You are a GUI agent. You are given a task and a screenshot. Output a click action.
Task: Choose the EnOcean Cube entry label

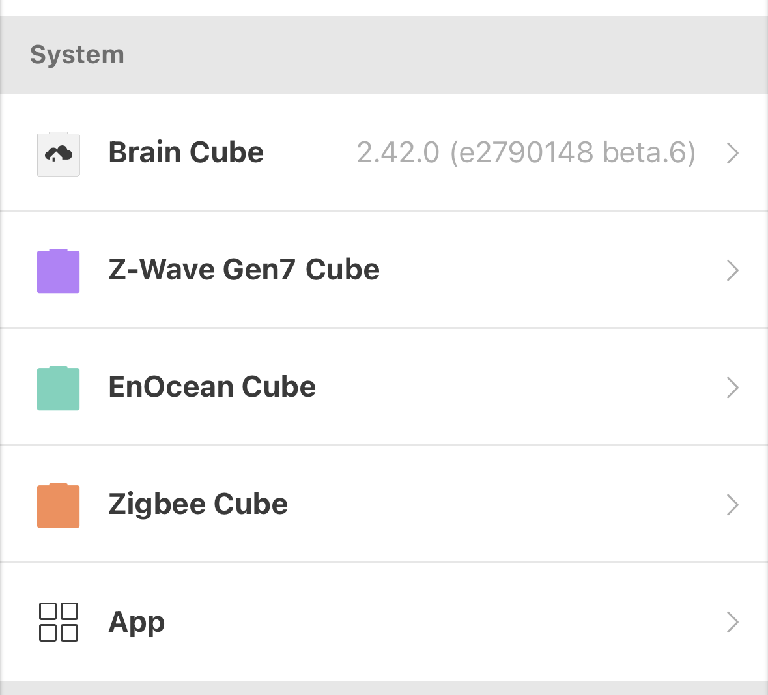pyautogui.click(x=212, y=387)
